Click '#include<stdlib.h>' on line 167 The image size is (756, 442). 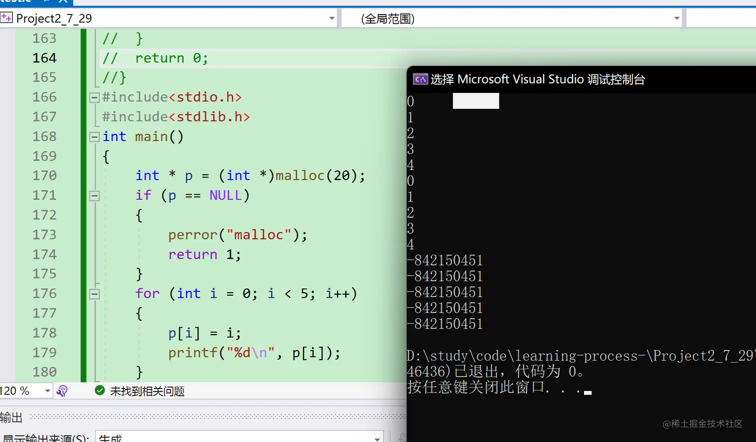176,117
